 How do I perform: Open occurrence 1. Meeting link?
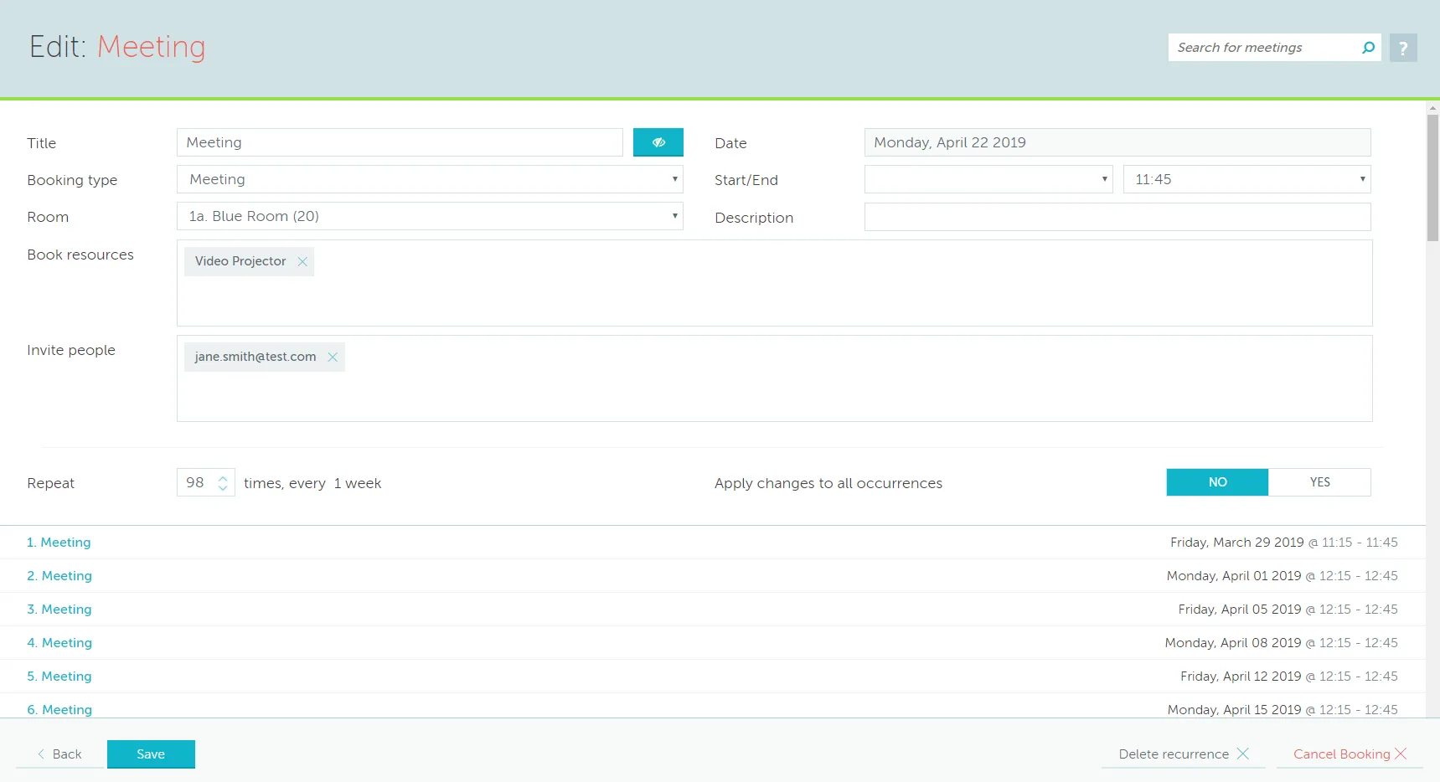[59, 543]
